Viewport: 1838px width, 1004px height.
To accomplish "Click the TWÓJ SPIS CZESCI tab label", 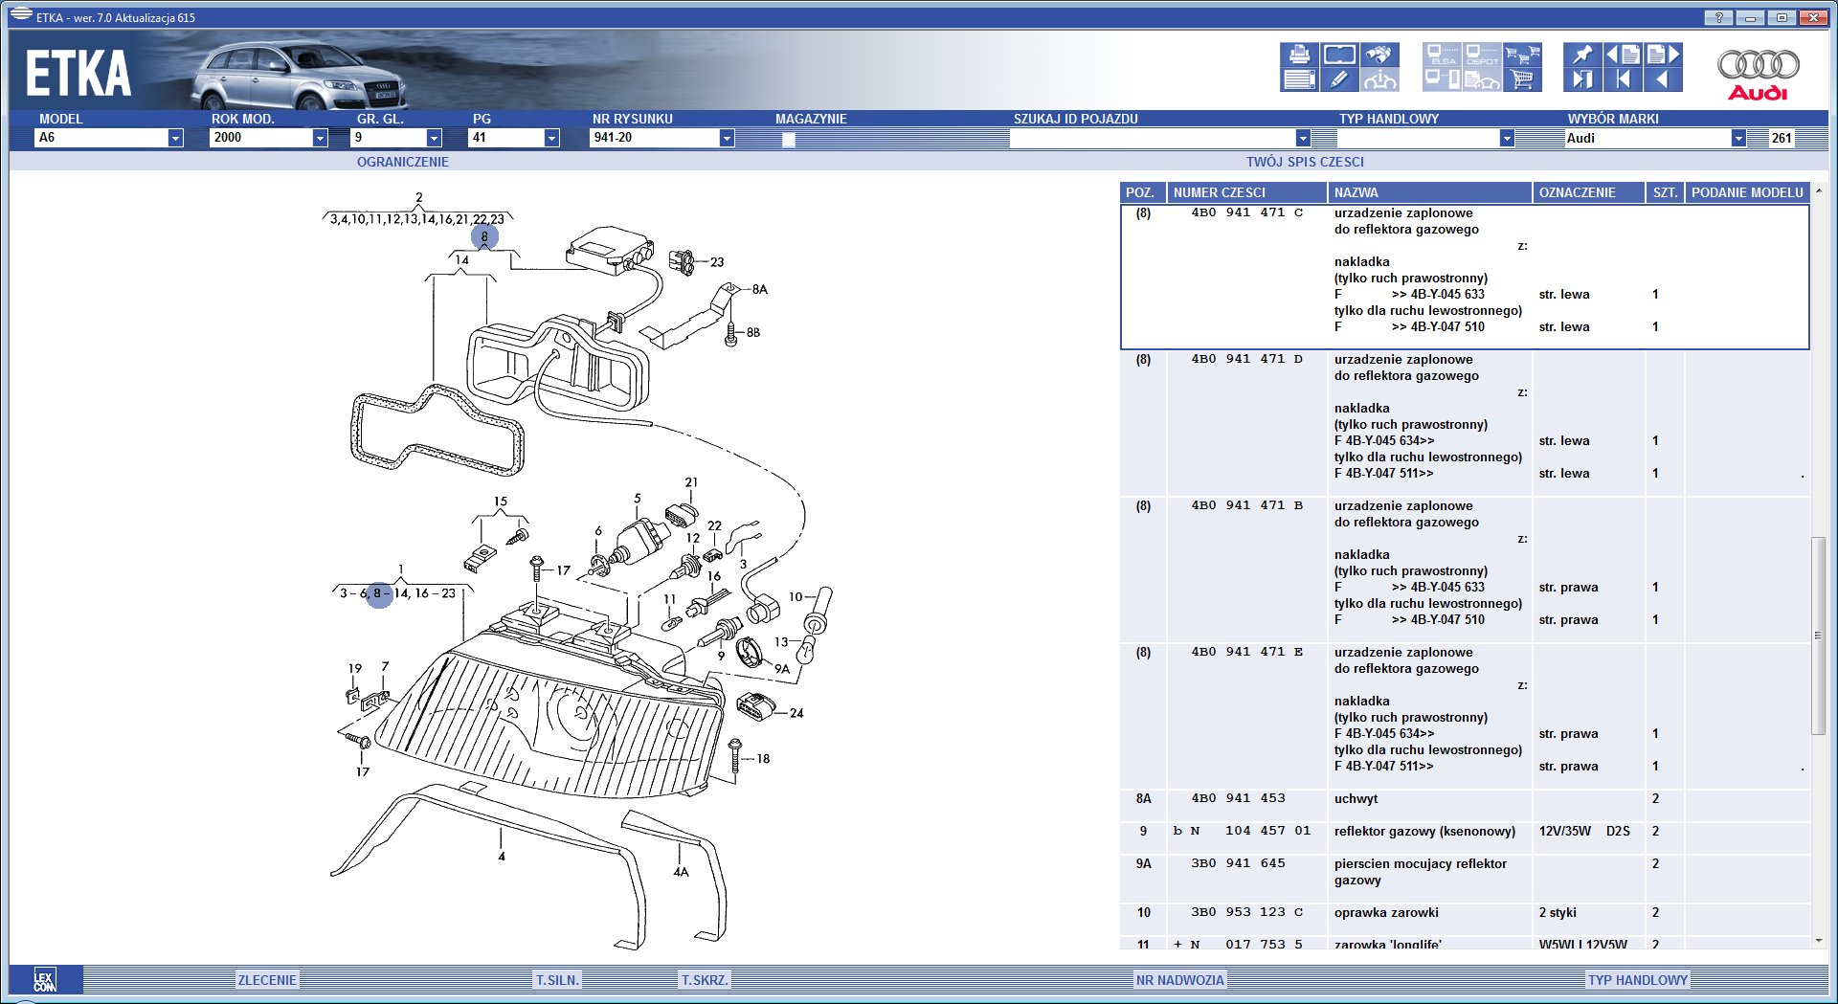I will [1305, 162].
